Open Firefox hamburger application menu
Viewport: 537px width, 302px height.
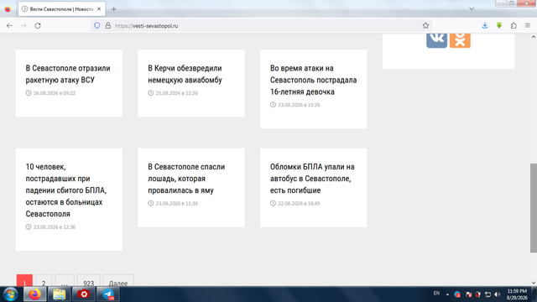point(528,26)
